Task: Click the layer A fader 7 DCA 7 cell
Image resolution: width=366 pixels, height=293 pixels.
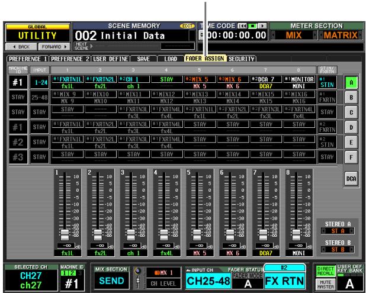Action: (266, 79)
